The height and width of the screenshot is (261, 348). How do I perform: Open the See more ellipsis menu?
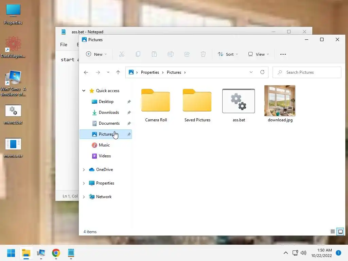(x=283, y=54)
